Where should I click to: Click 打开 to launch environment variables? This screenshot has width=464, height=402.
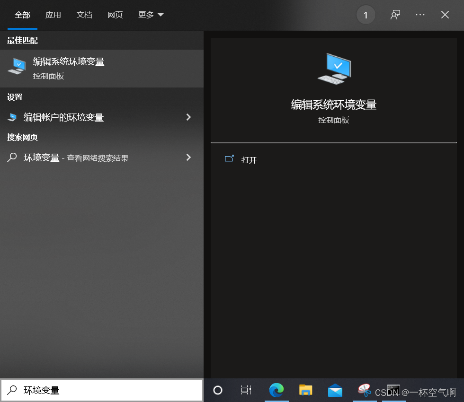point(250,160)
